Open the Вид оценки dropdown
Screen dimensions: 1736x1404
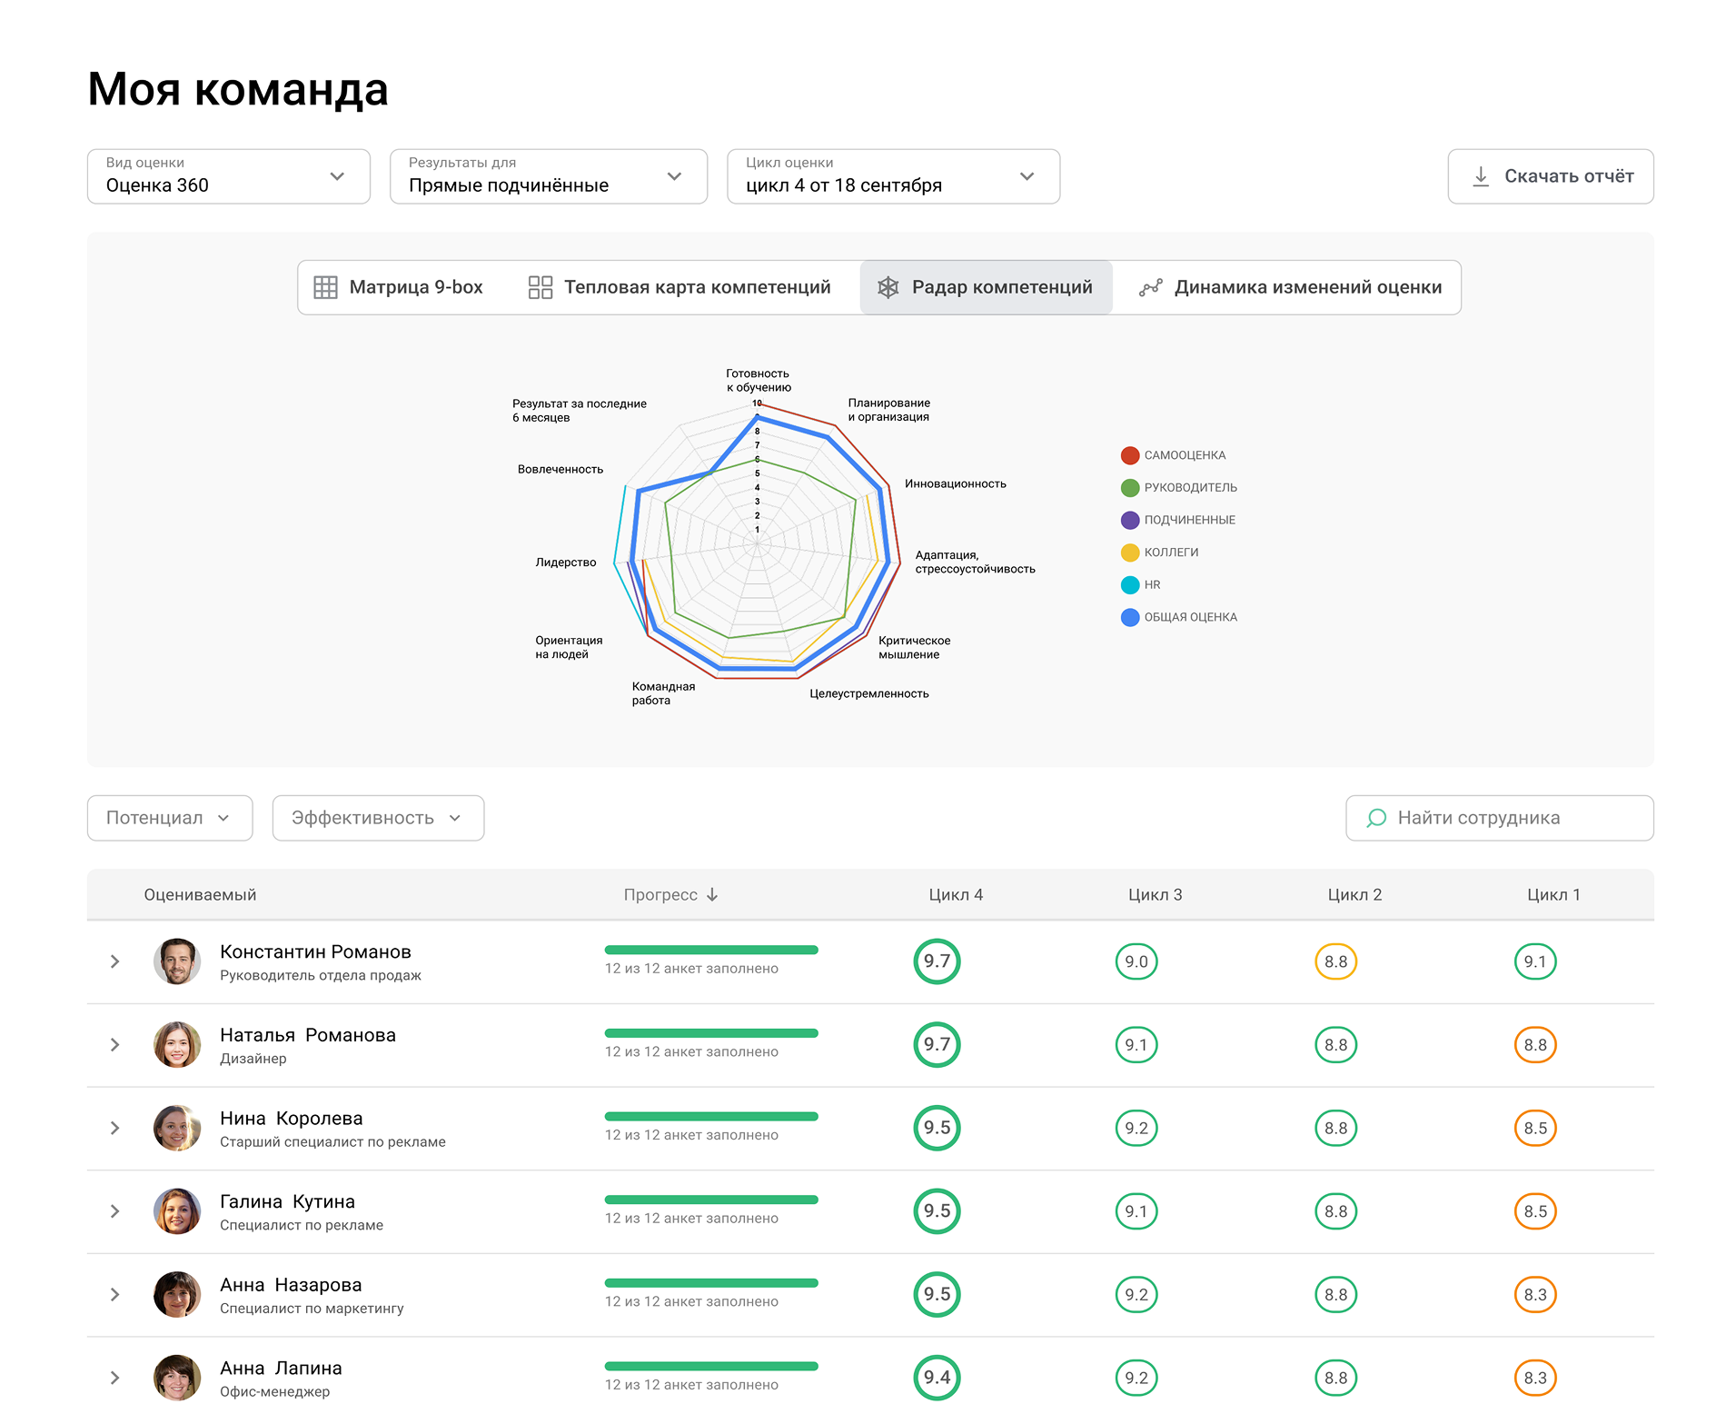[229, 176]
